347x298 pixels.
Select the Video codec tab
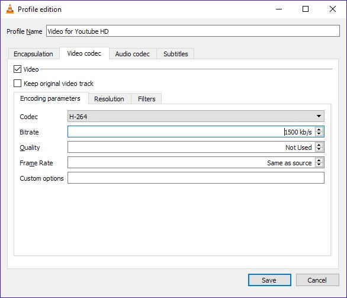[84, 53]
